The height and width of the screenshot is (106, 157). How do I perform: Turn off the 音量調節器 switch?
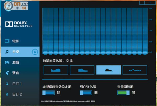pos(123,93)
